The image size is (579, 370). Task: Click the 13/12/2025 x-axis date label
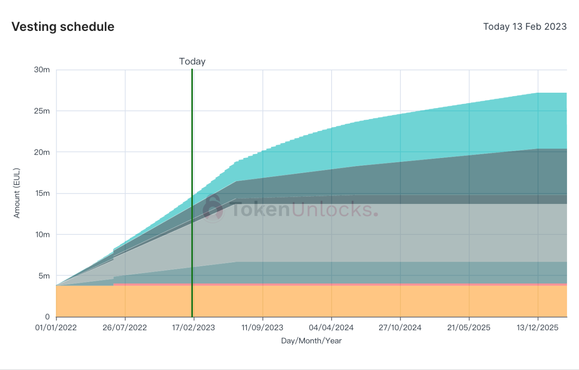tap(538, 328)
